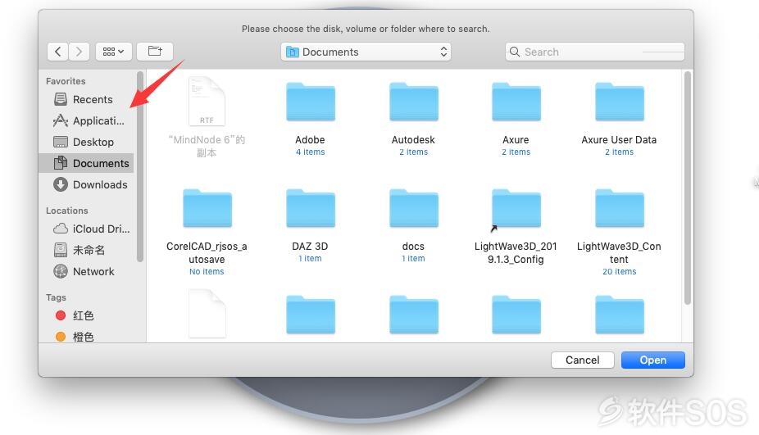This screenshot has height=435, width=759.
Task: Click the blank document icon below CorelCAD folder
Action: pyautogui.click(x=207, y=314)
